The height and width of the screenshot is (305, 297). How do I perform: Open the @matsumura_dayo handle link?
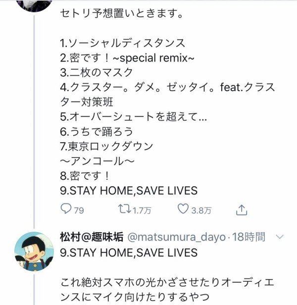tap(176, 237)
